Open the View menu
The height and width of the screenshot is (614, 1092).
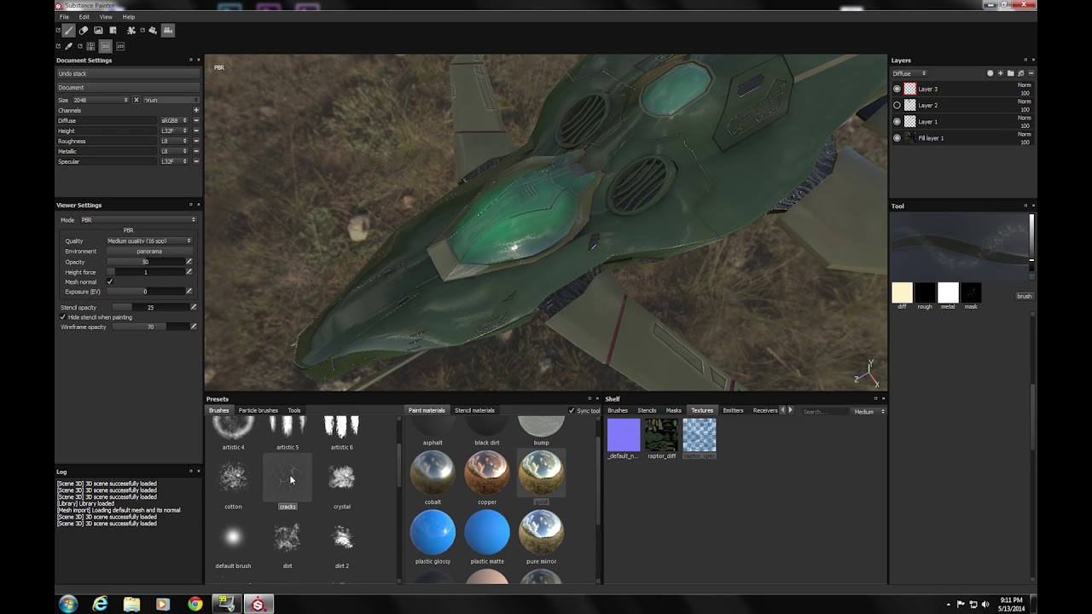click(106, 17)
